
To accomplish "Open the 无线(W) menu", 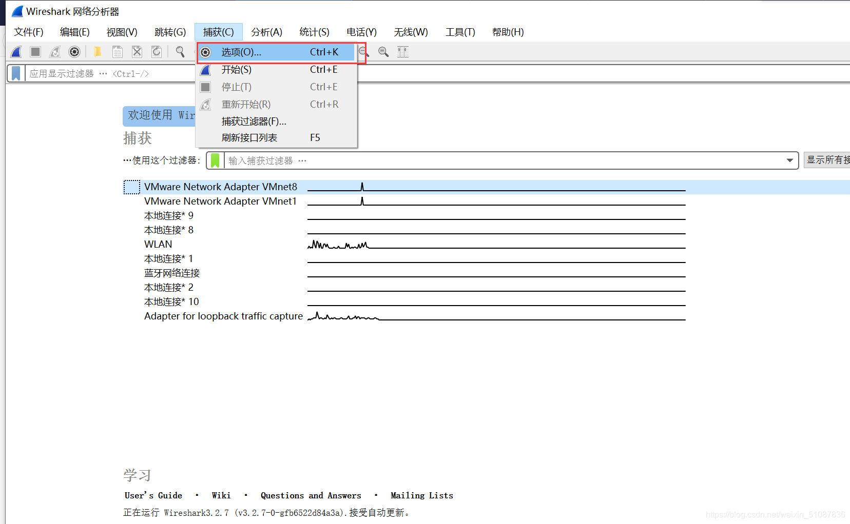I will coord(411,32).
